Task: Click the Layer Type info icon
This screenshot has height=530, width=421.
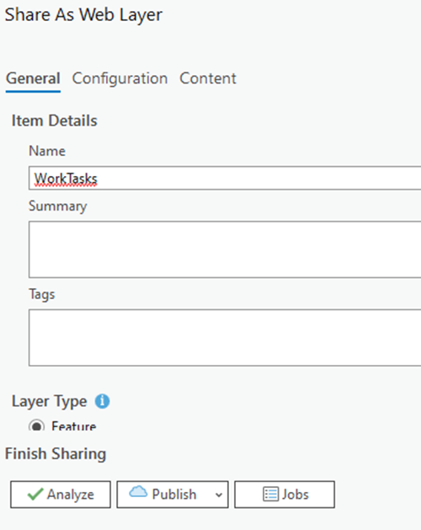Action: (x=102, y=401)
